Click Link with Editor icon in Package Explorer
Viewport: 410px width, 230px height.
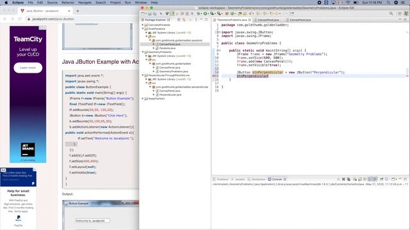(x=184, y=20)
